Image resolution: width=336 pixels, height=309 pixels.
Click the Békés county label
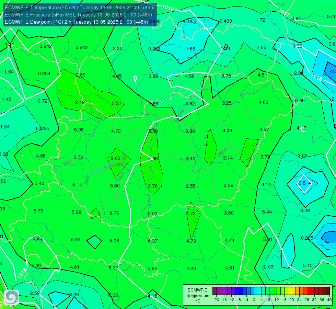tap(223, 152)
